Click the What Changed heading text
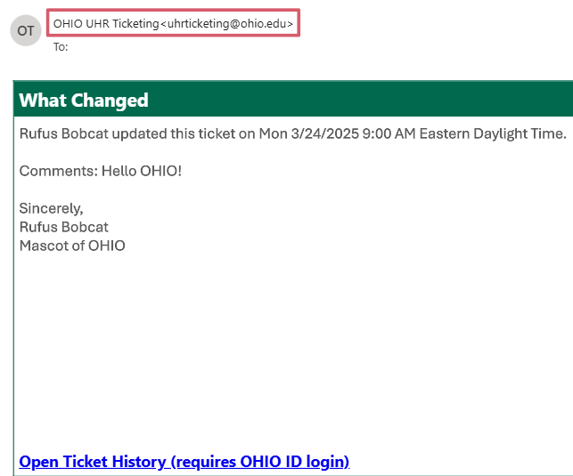 click(84, 101)
